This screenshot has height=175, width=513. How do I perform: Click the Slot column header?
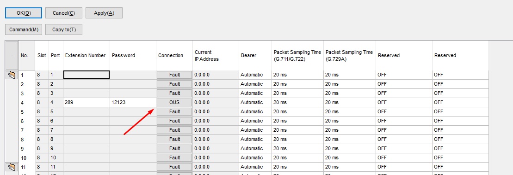click(x=42, y=55)
